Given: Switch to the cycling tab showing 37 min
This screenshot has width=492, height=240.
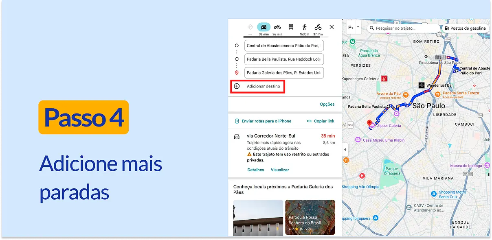Looking at the screenshot, I should 318,27.
